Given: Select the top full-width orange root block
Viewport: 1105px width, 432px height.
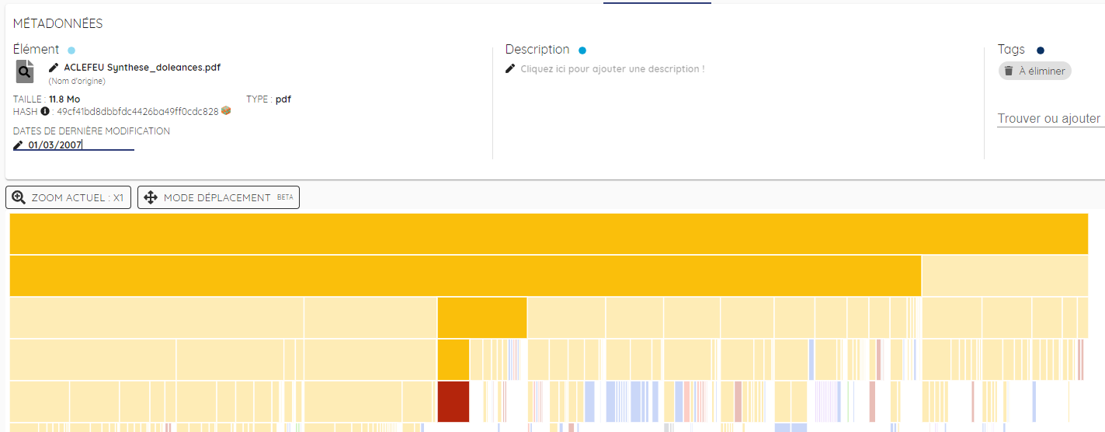Looking at the screenshot, I should 549,234.
